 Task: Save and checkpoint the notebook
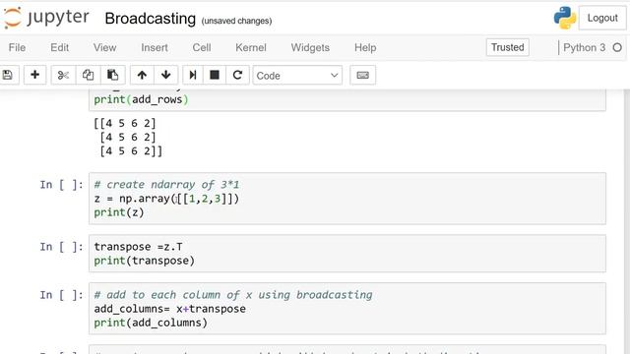click(7, 75)
